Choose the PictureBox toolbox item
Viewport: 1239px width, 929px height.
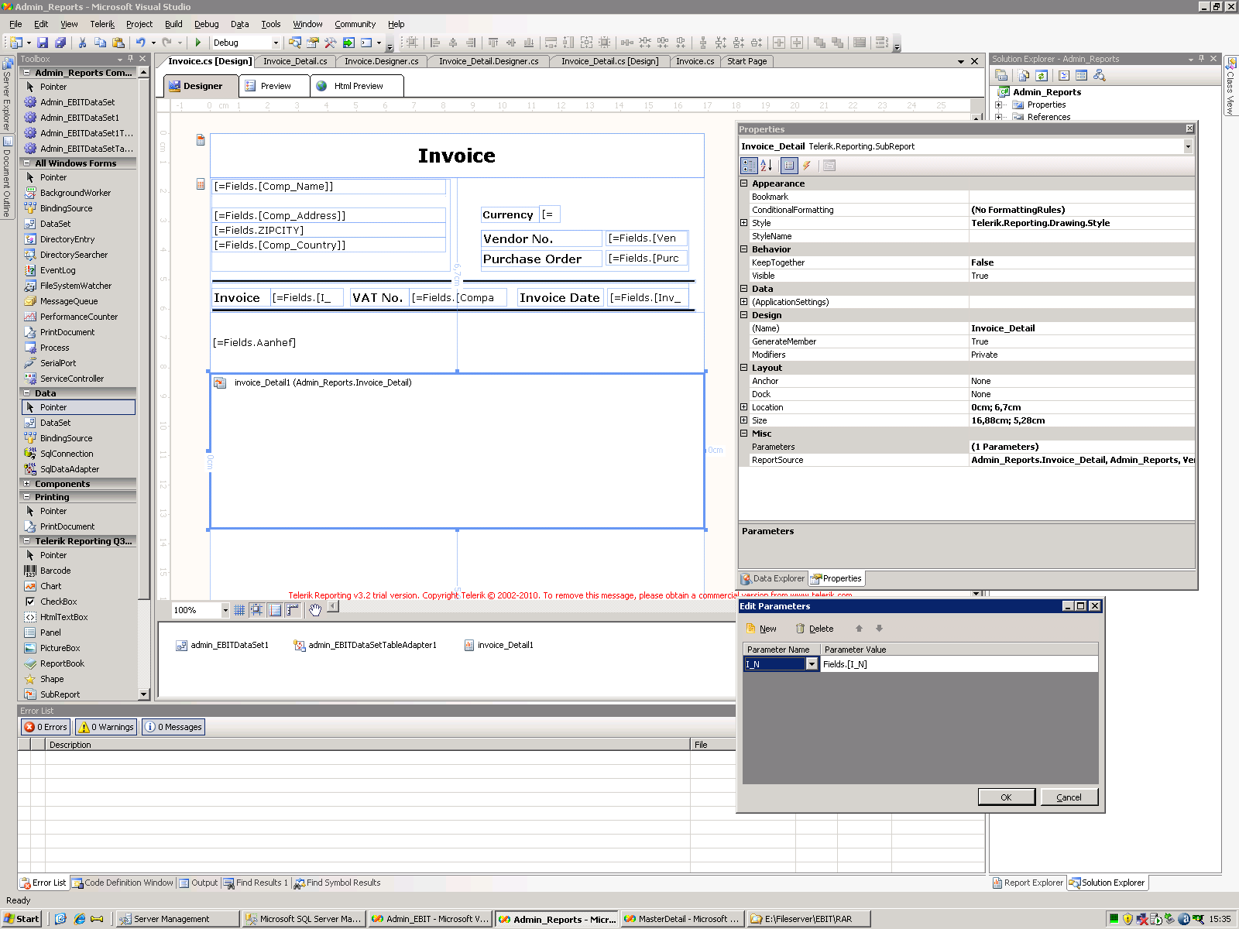60,648
